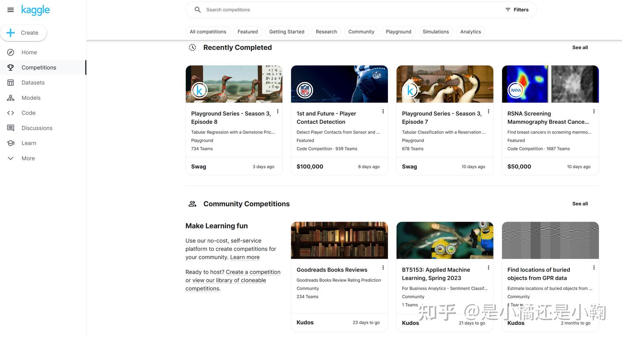Select the Simulations filter chip

point(435,31)
